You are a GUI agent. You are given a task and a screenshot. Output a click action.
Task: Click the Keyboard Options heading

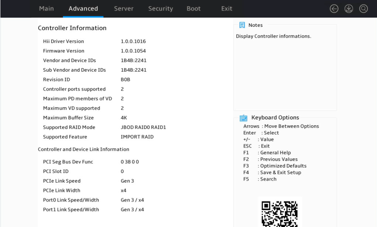click(275, 118)
